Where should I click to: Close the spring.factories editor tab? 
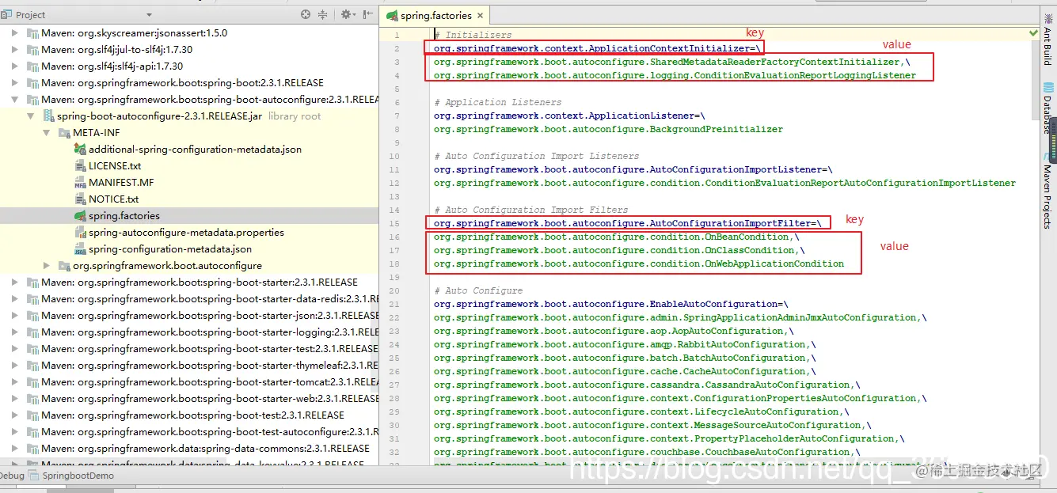click(480, 16)
